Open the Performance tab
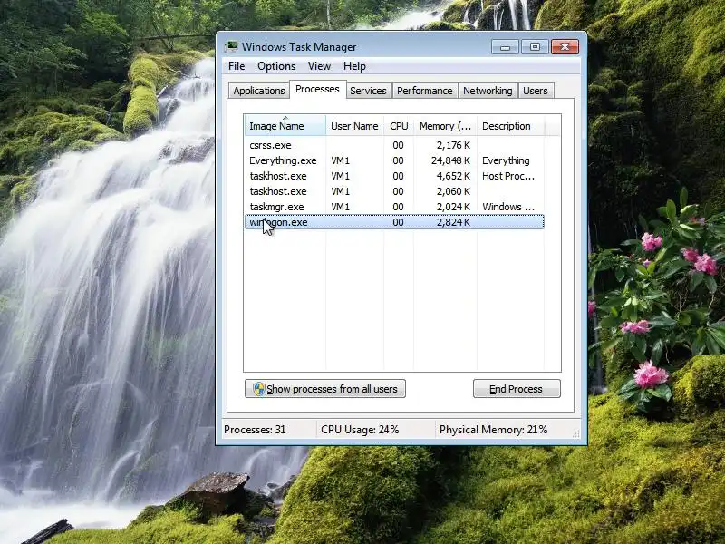This screenshot has height=544, width=725. pos(424,91)
